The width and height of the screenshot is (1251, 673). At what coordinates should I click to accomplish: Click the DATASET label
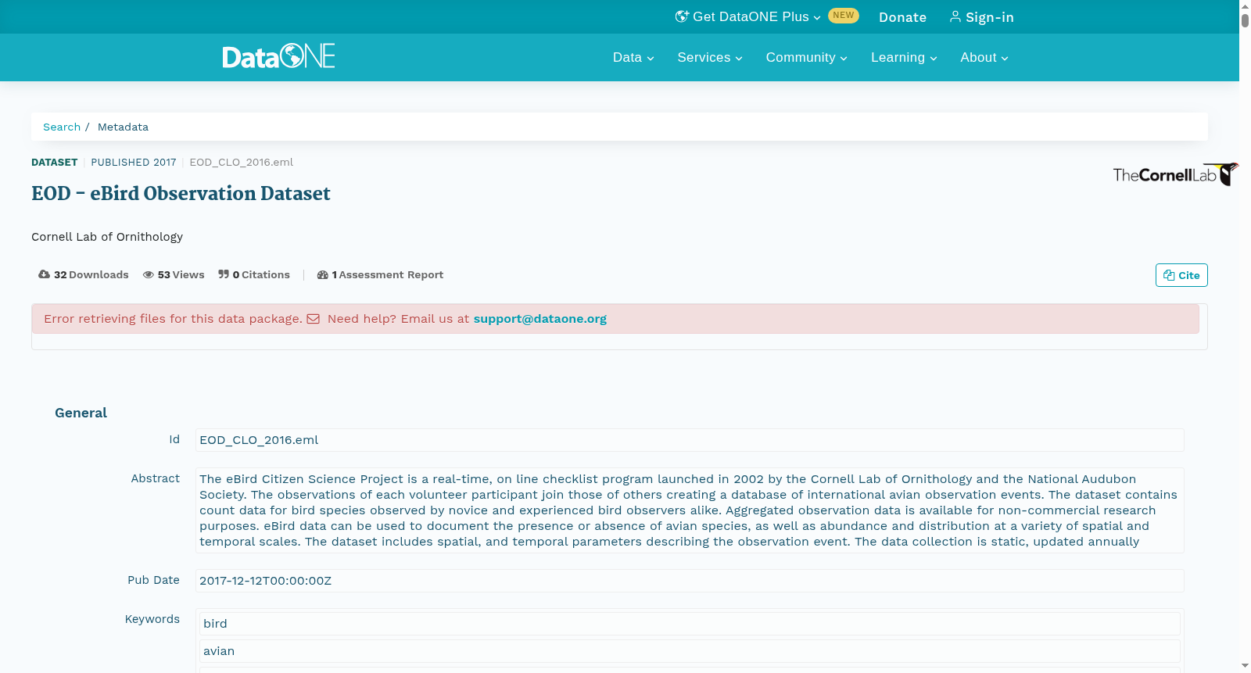(x=55, y=163)
